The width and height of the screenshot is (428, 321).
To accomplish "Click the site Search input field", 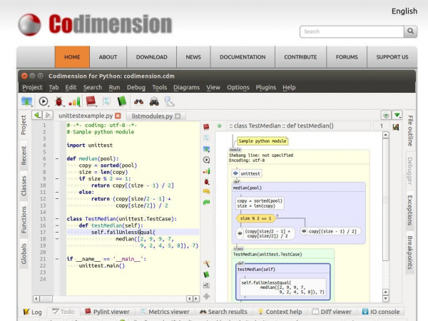I will point(352,31).
